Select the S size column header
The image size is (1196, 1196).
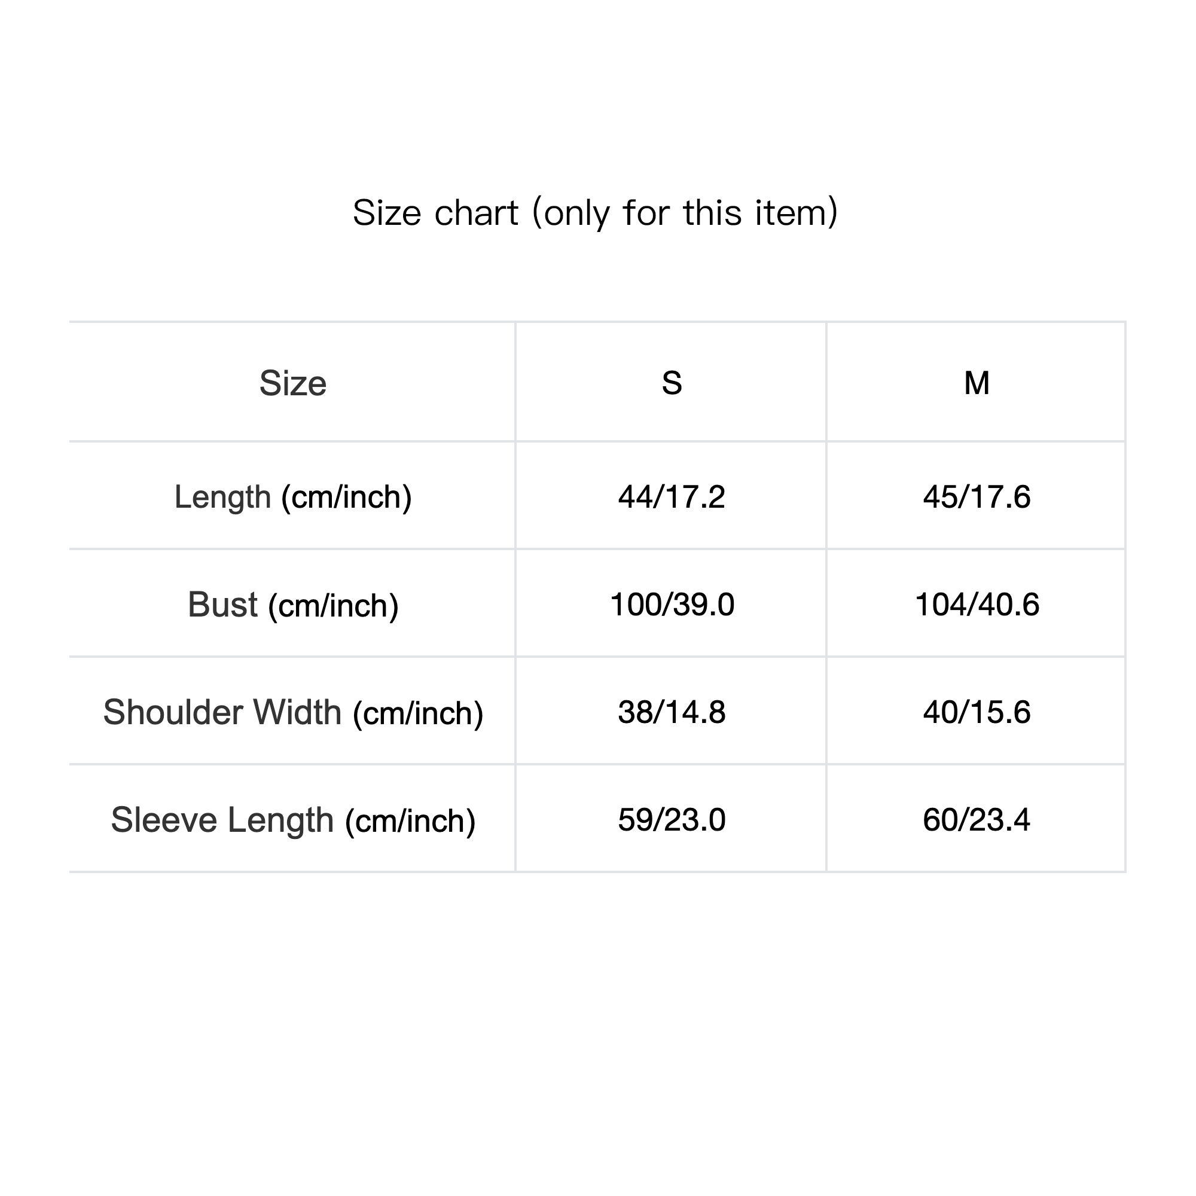(x=672, y=383)
